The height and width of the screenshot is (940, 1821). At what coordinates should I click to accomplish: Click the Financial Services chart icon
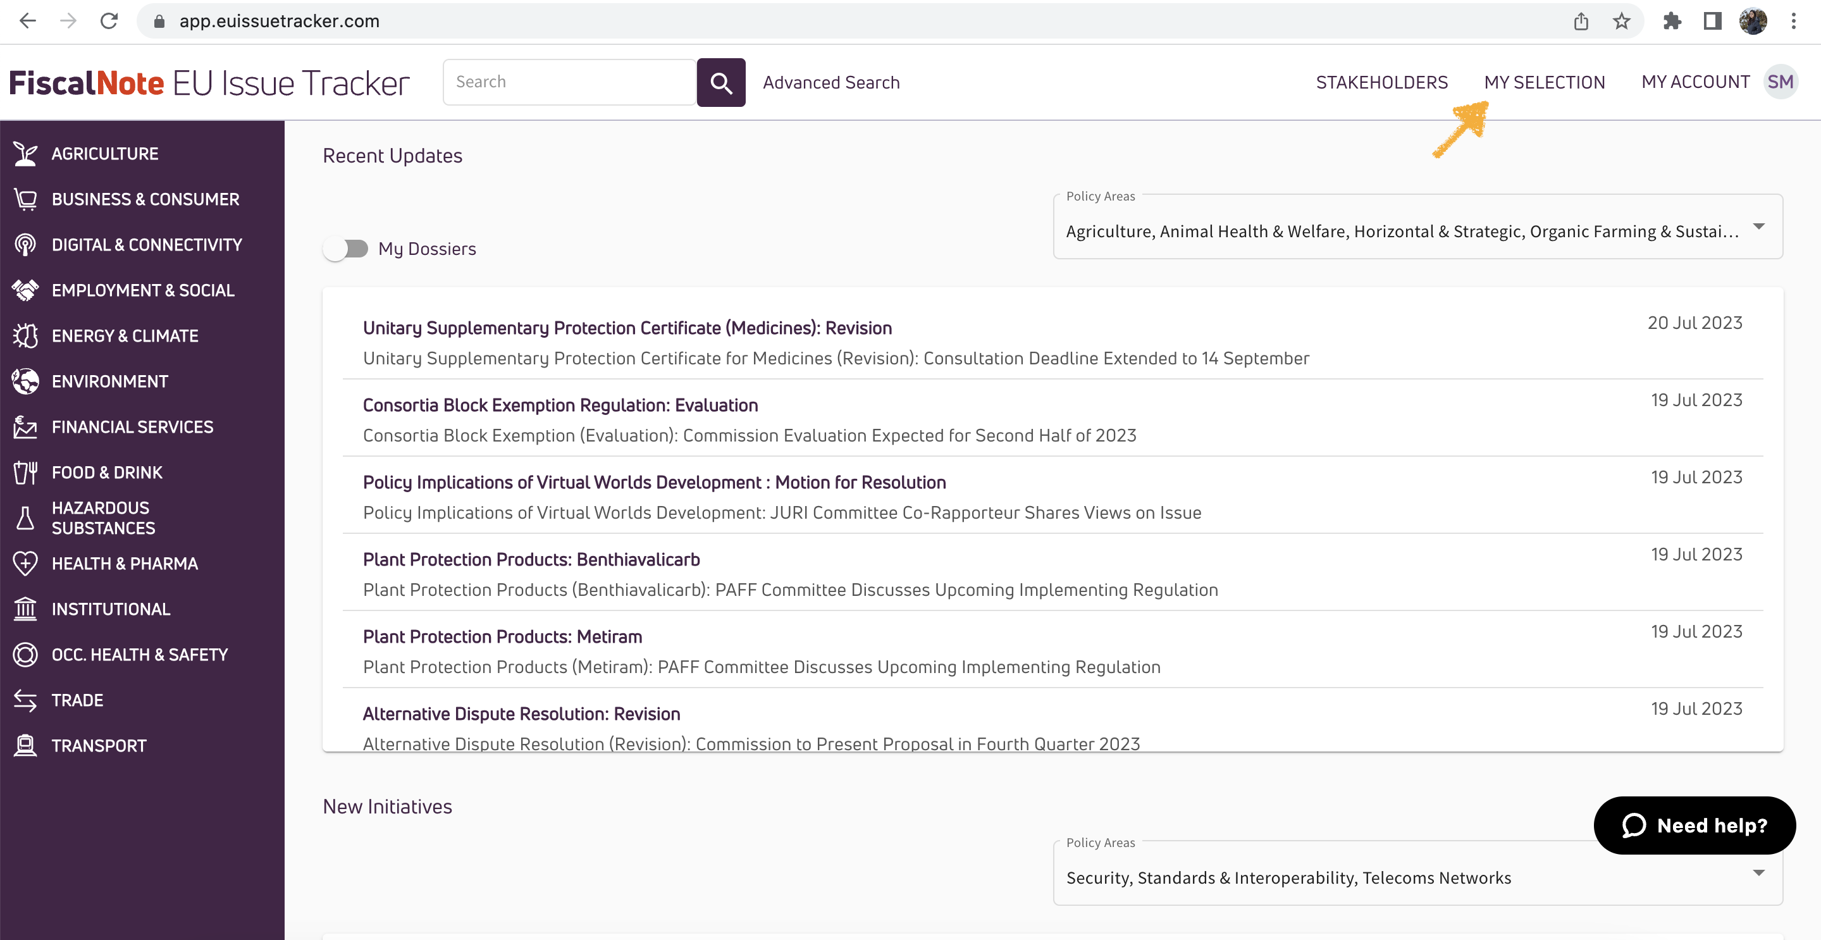point(25,427)
